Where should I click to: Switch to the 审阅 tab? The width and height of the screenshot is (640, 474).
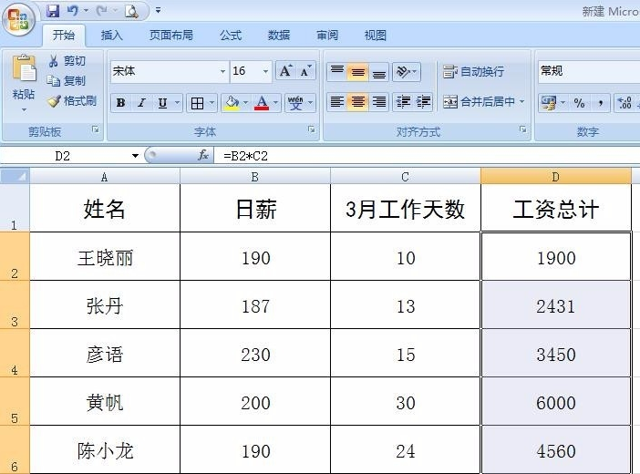pos(327,36)
